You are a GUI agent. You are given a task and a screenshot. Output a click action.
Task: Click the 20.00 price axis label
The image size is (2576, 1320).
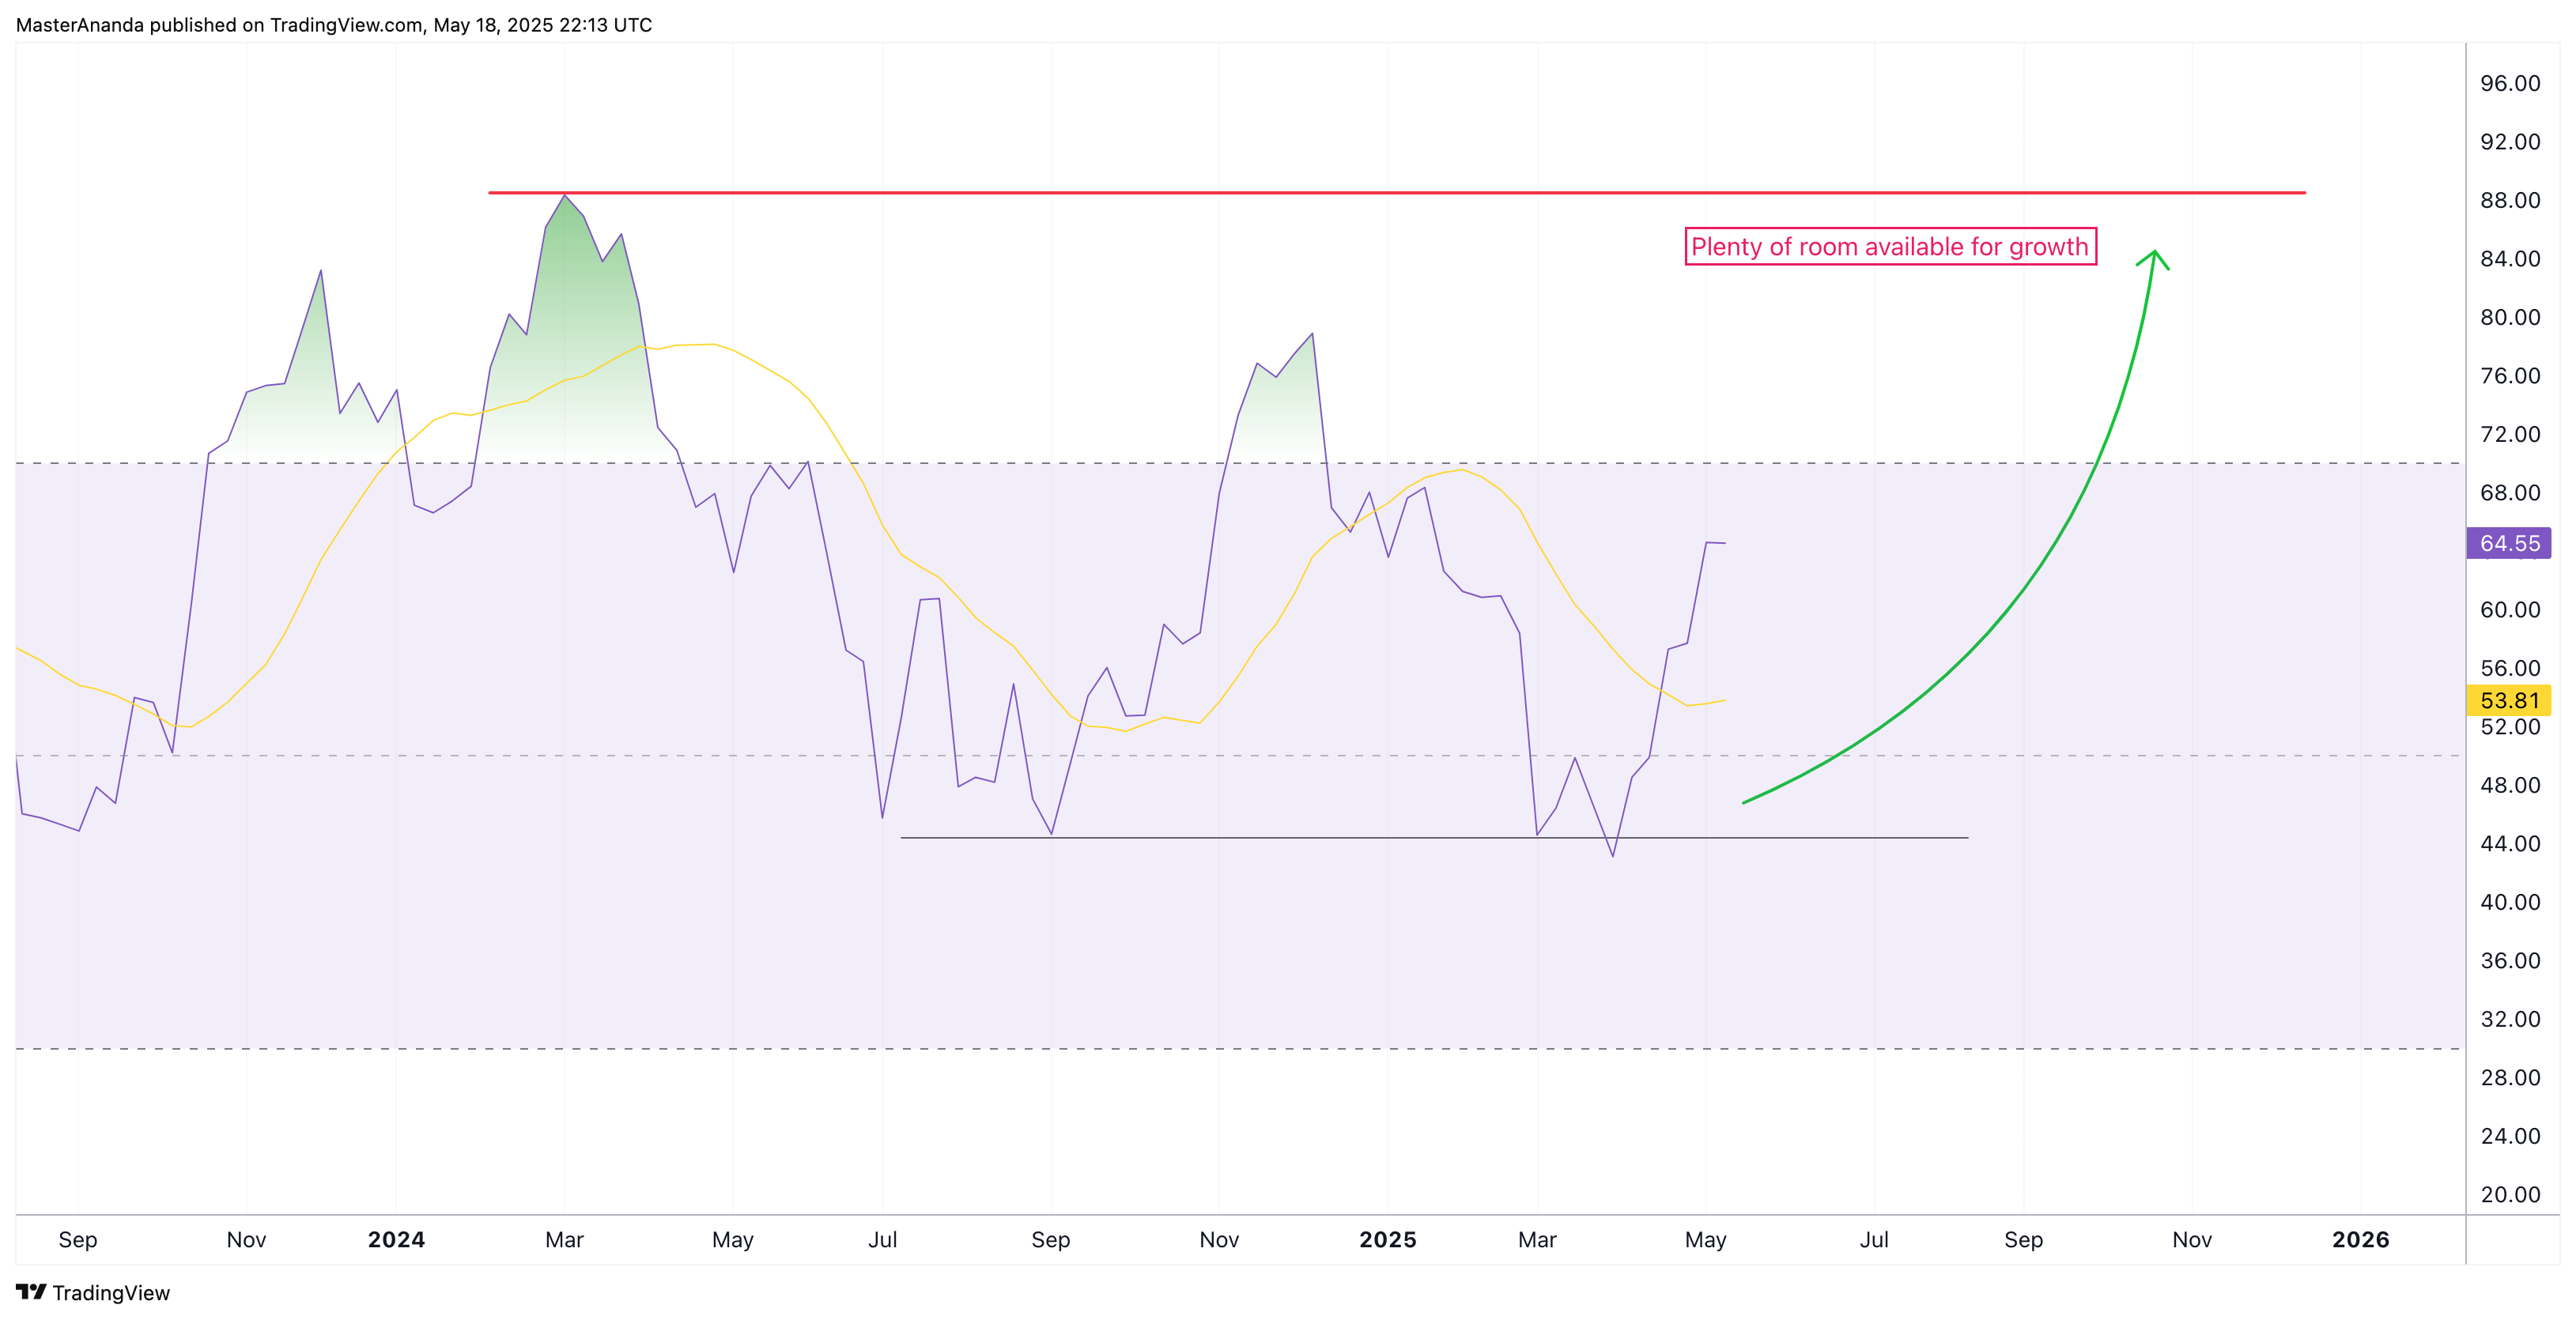pyautogui.click(x=2510, y=1195)
